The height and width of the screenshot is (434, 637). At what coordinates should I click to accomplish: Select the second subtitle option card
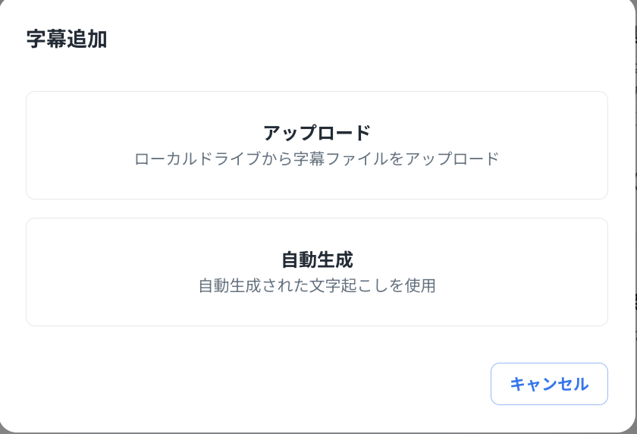317,272
